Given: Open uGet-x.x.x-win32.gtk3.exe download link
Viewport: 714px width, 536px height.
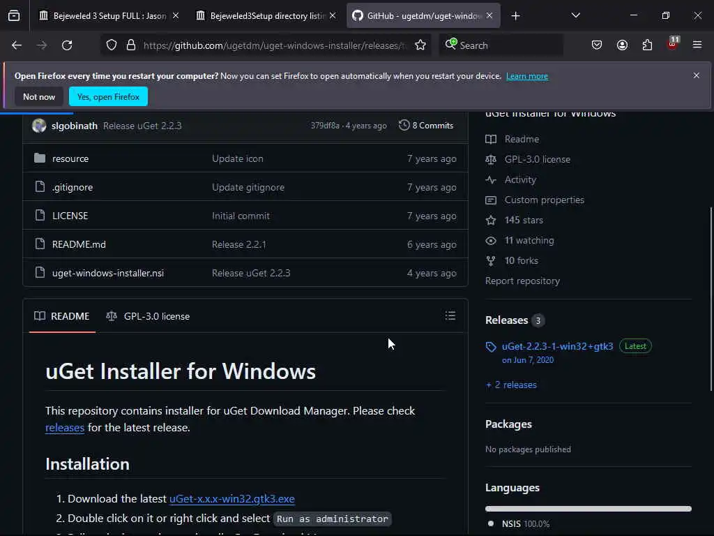Looking at the screenshot, I should click(x=231, y=498).
